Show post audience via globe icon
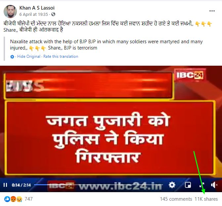 click(53, 14)
